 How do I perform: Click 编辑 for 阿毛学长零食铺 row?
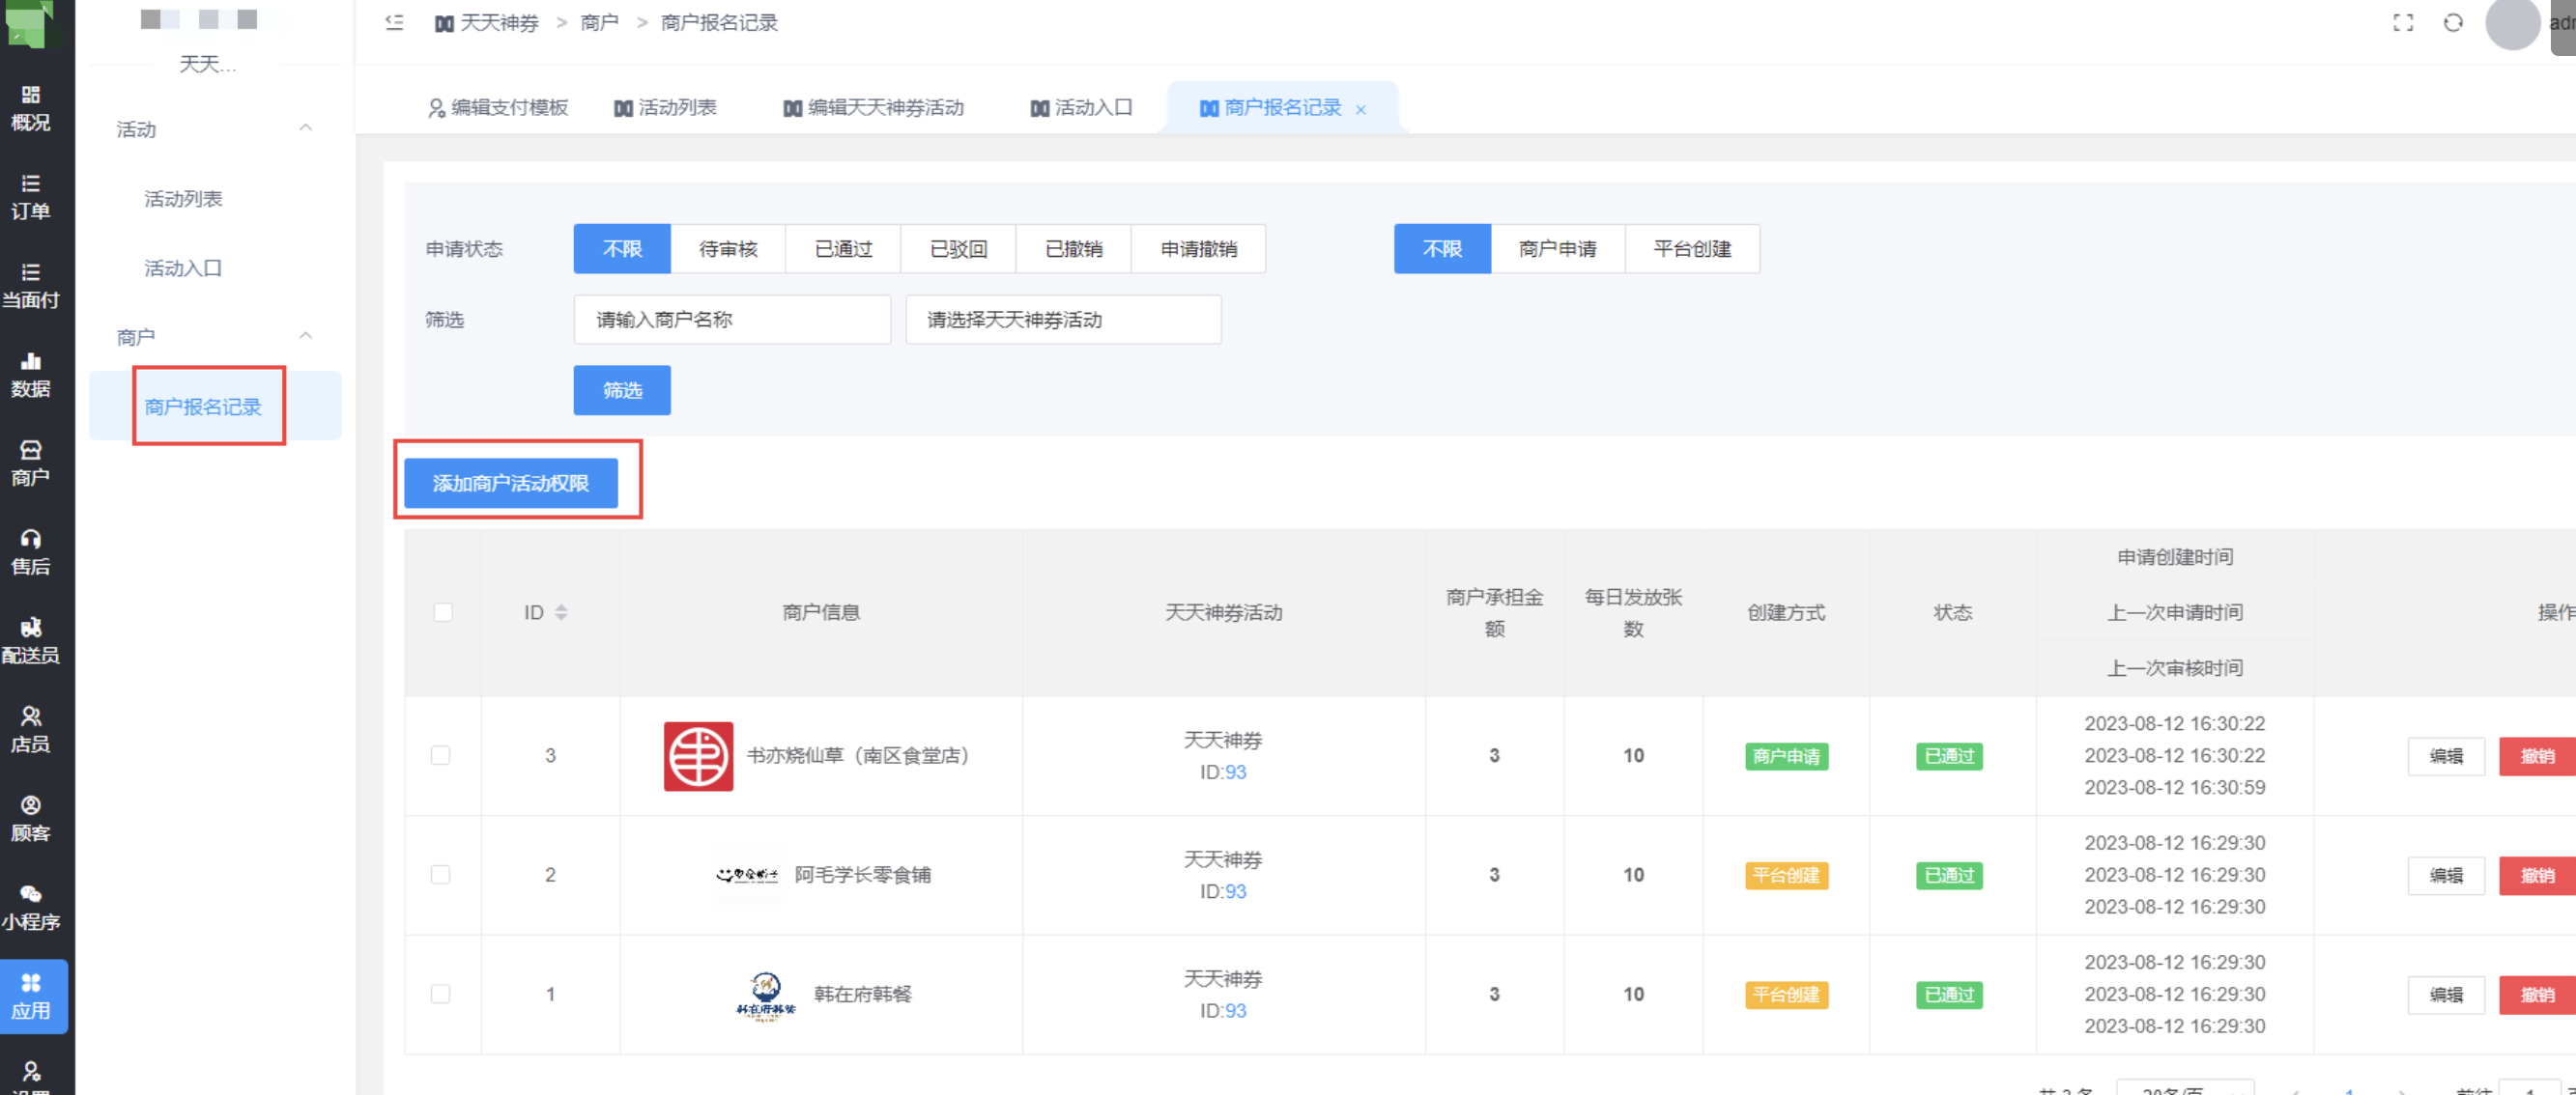click(2446, 875)
